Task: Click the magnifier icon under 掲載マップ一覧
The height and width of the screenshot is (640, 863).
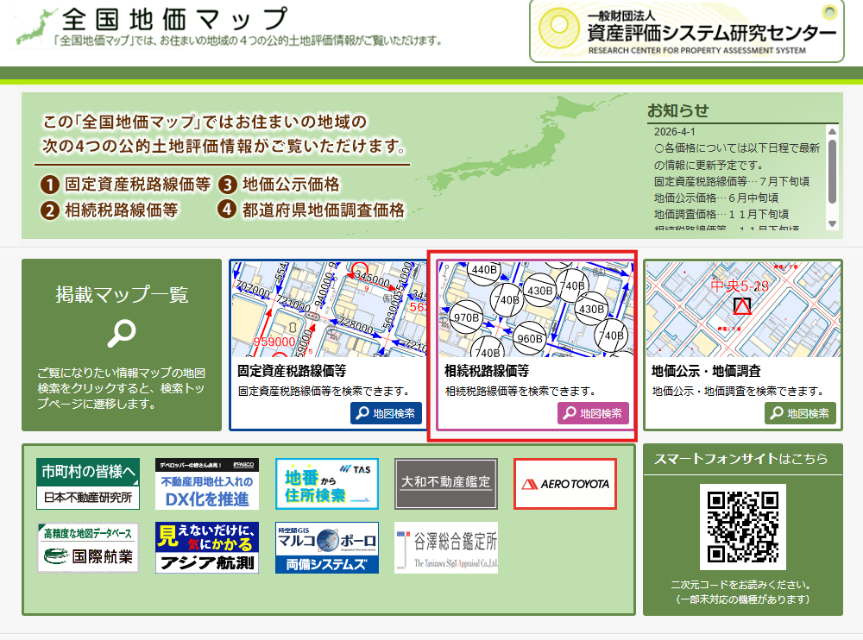Action: tap(122, 333)
